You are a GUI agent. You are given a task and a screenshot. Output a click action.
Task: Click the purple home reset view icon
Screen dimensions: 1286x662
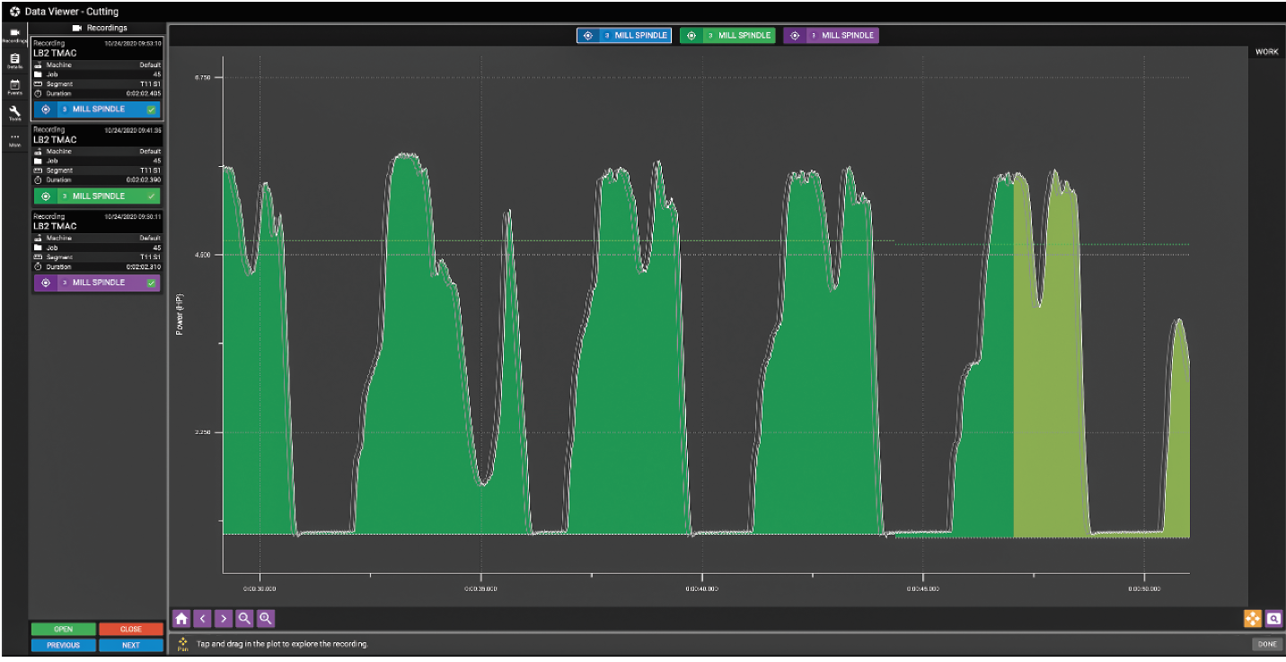(x=181, y=618)
